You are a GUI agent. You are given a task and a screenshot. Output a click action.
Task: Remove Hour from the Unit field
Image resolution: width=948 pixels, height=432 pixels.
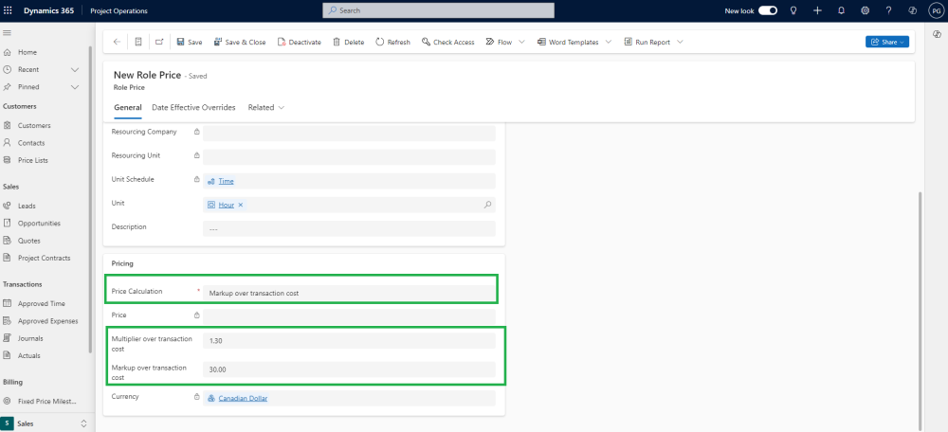(240, 205)
